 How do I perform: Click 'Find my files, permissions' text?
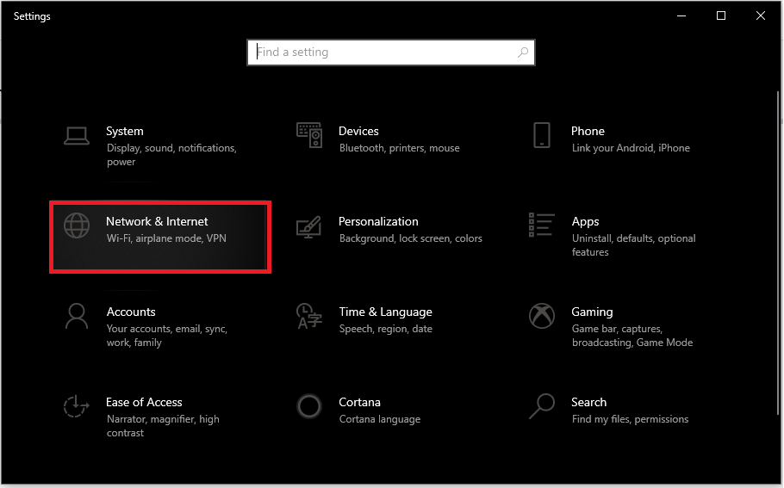pos(630,419)
